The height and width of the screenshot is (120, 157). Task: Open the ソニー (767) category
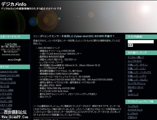coord(6,98)
